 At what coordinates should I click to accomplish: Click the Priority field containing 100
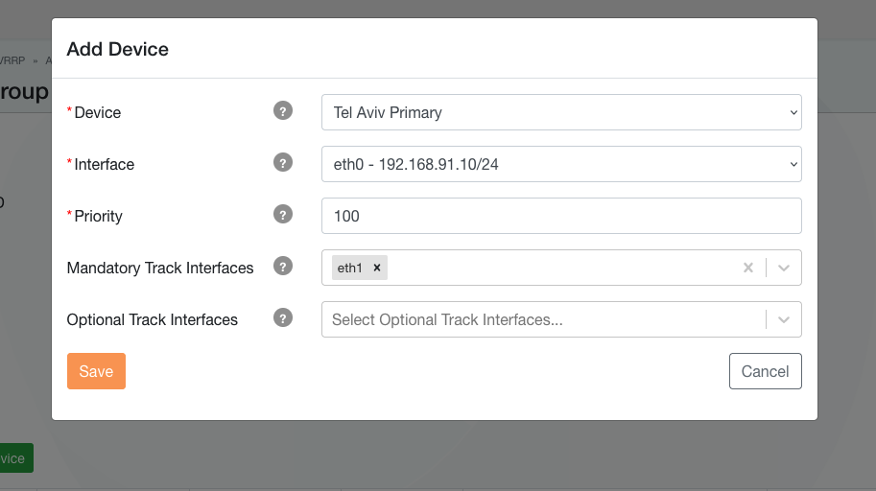pos(561,216)
